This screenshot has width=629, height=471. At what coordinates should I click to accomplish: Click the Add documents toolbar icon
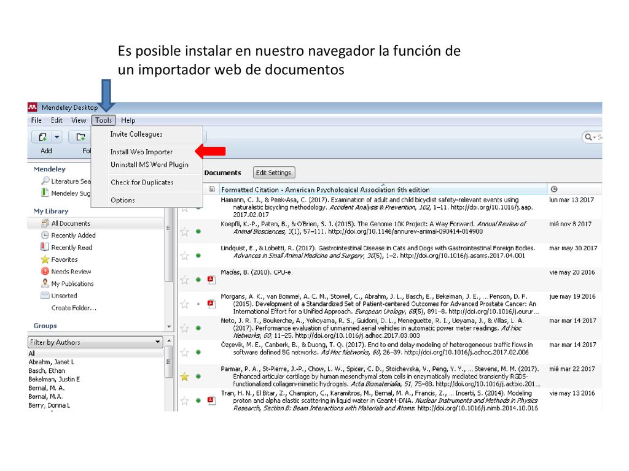tap(42, 137)
